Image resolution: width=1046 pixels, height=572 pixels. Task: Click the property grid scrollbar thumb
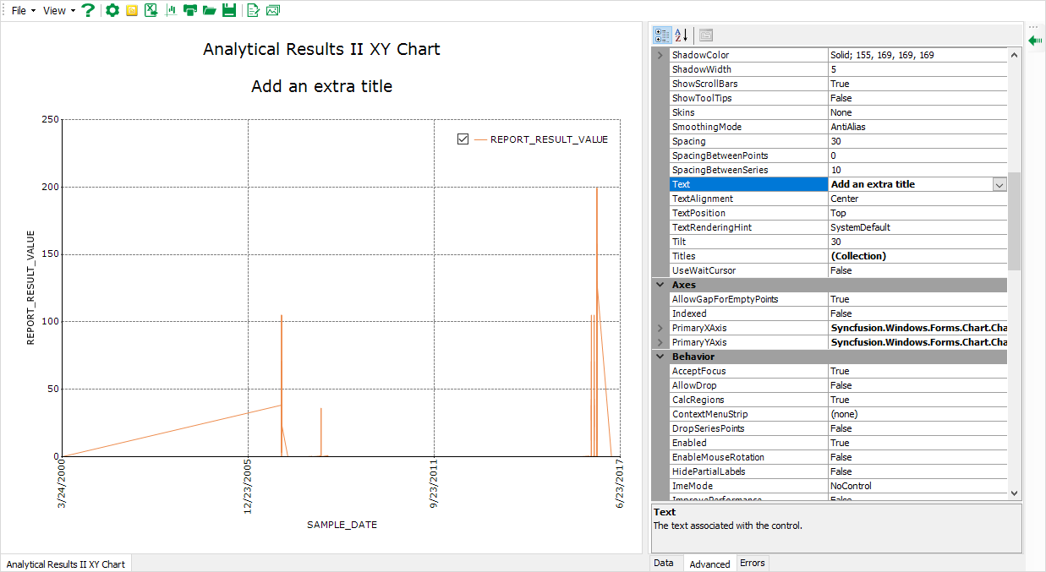coord(1014,221)
